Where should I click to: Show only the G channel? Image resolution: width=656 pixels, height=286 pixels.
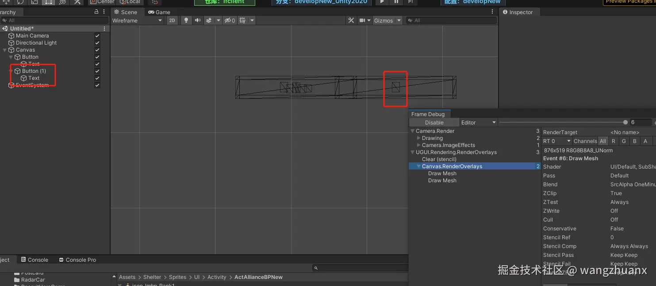pyautogui.click(x=624, y=141)
